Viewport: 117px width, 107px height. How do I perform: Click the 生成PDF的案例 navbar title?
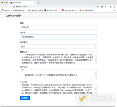[x=14, y=16]
